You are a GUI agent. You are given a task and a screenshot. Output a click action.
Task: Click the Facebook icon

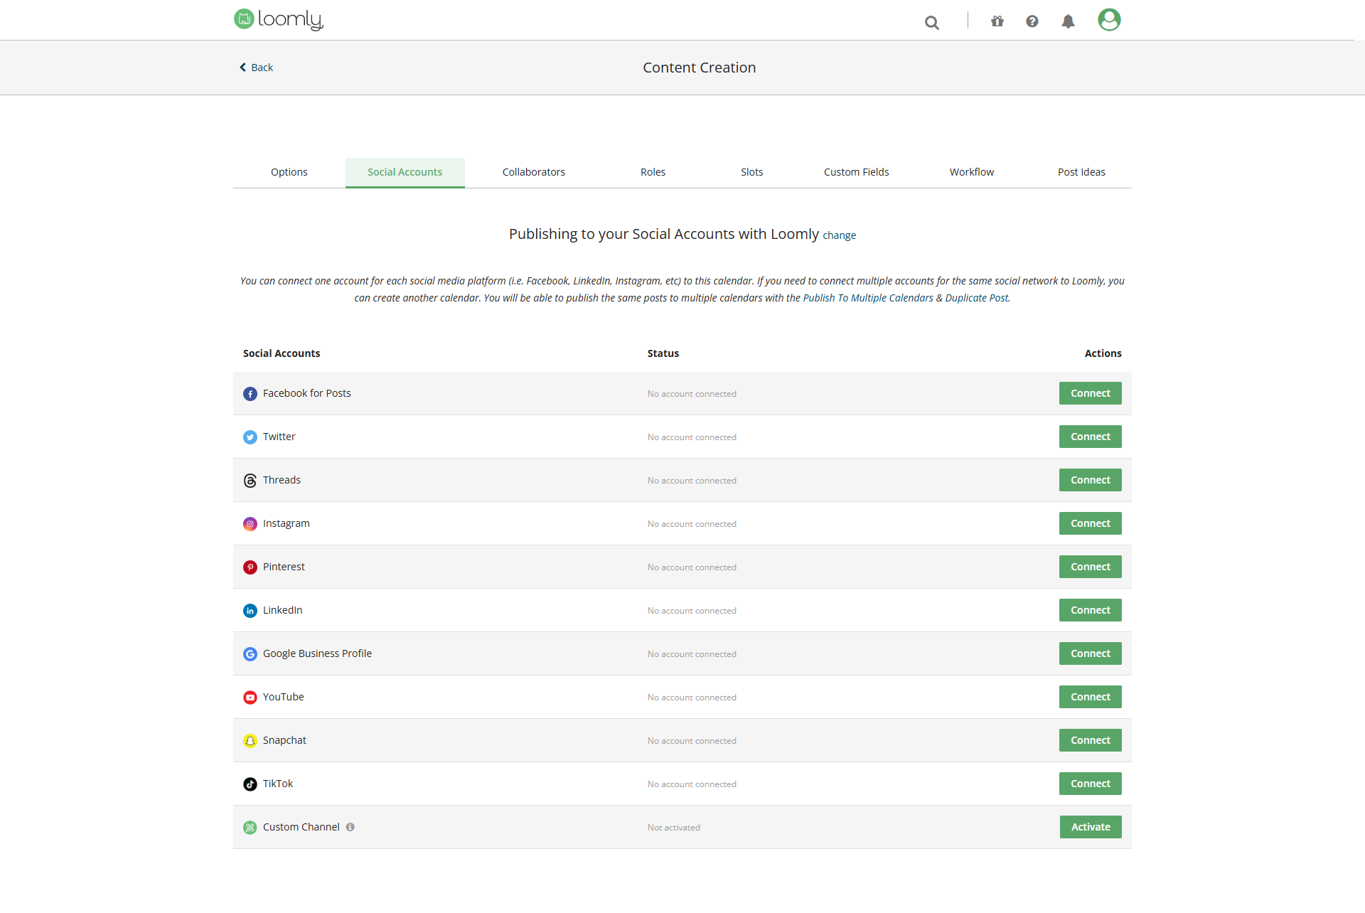250,394
